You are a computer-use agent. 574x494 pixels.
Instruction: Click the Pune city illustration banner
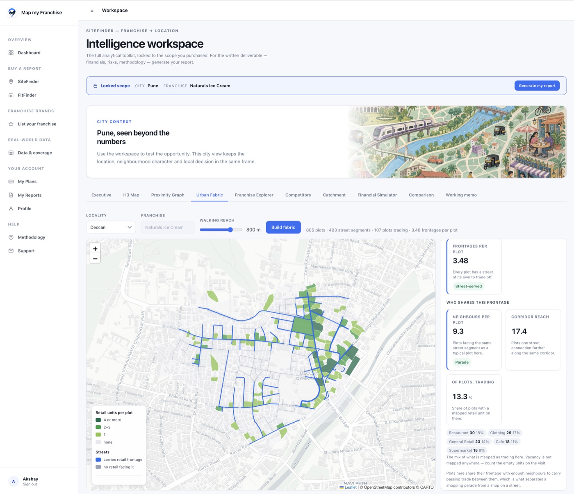[x=457, y=142]
